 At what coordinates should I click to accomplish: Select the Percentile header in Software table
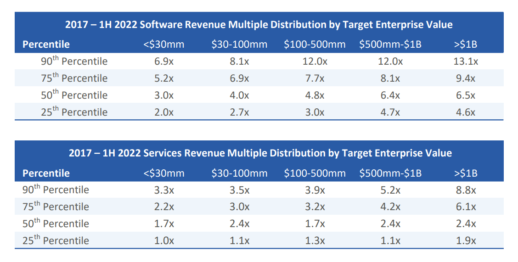[x=46, y=45]
